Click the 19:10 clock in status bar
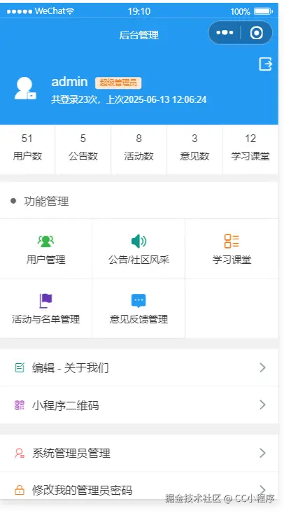 (x=139, y=11)
